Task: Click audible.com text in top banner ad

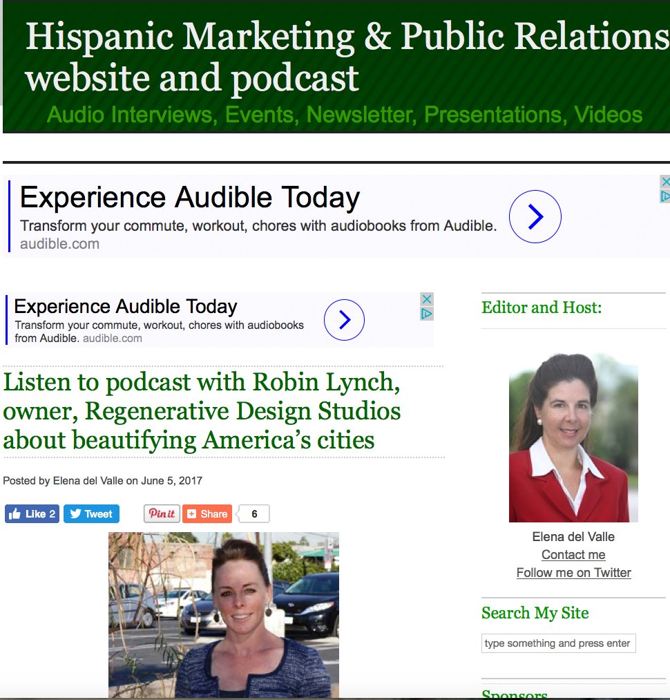Action: 59,244
